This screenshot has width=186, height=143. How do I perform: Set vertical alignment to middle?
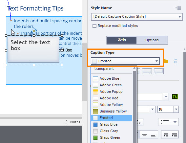144,134
